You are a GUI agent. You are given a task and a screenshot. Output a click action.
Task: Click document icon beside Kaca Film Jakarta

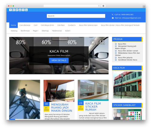116,58
